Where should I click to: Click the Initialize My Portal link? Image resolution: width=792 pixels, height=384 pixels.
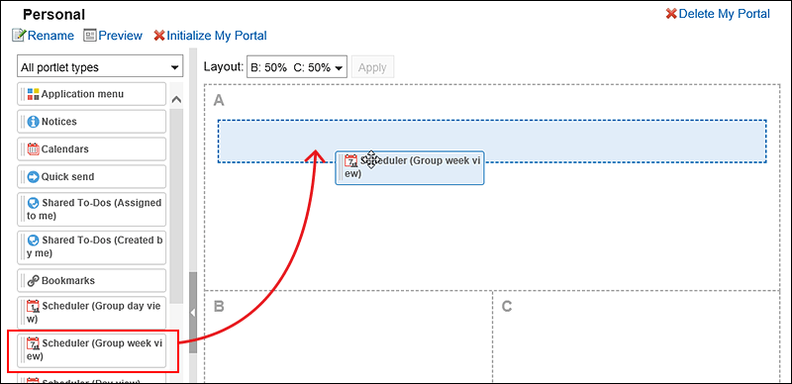pyautogui.click(x=210, y=36)
